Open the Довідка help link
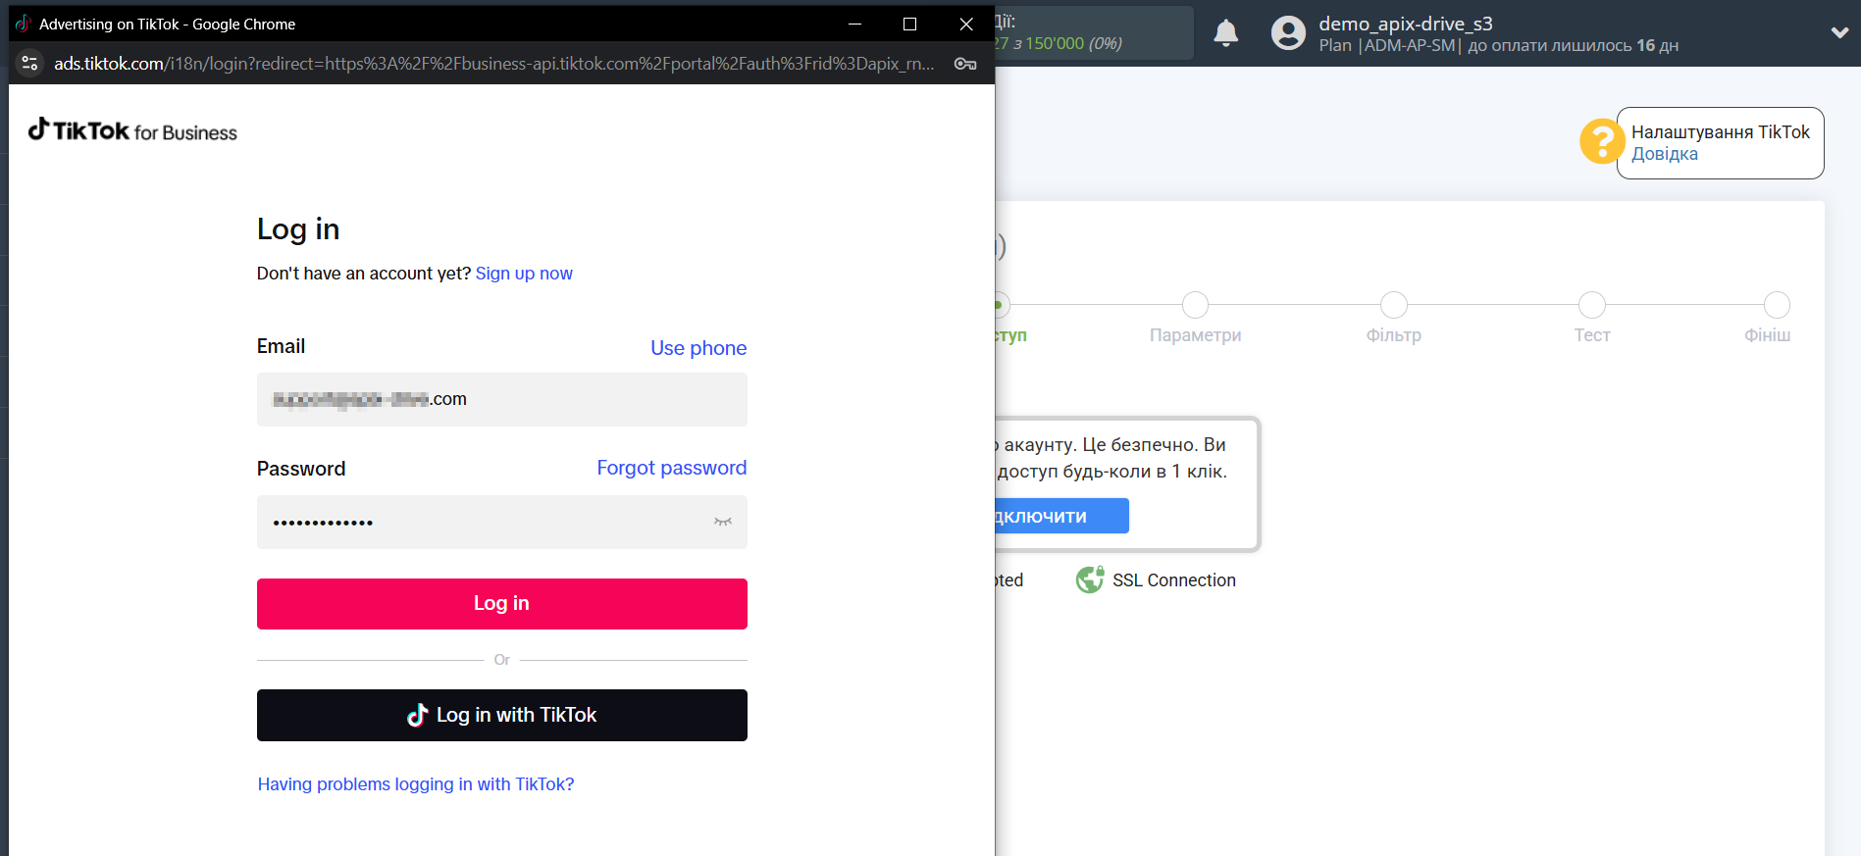The image size is (1861, 856). click(x=1665, y=154)
